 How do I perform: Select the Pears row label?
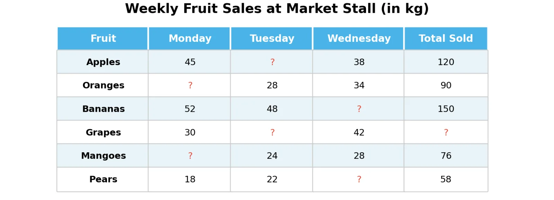[103, 179]
